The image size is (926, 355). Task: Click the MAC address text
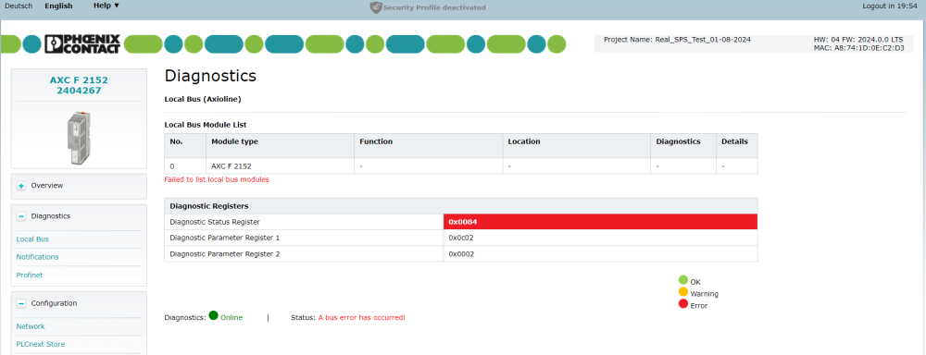point(858,48)
